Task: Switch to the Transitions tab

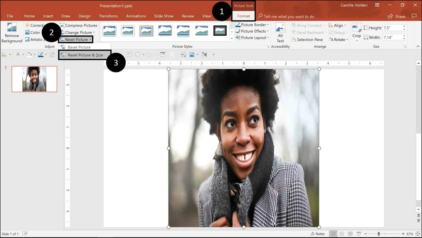Action: point(108,16)
